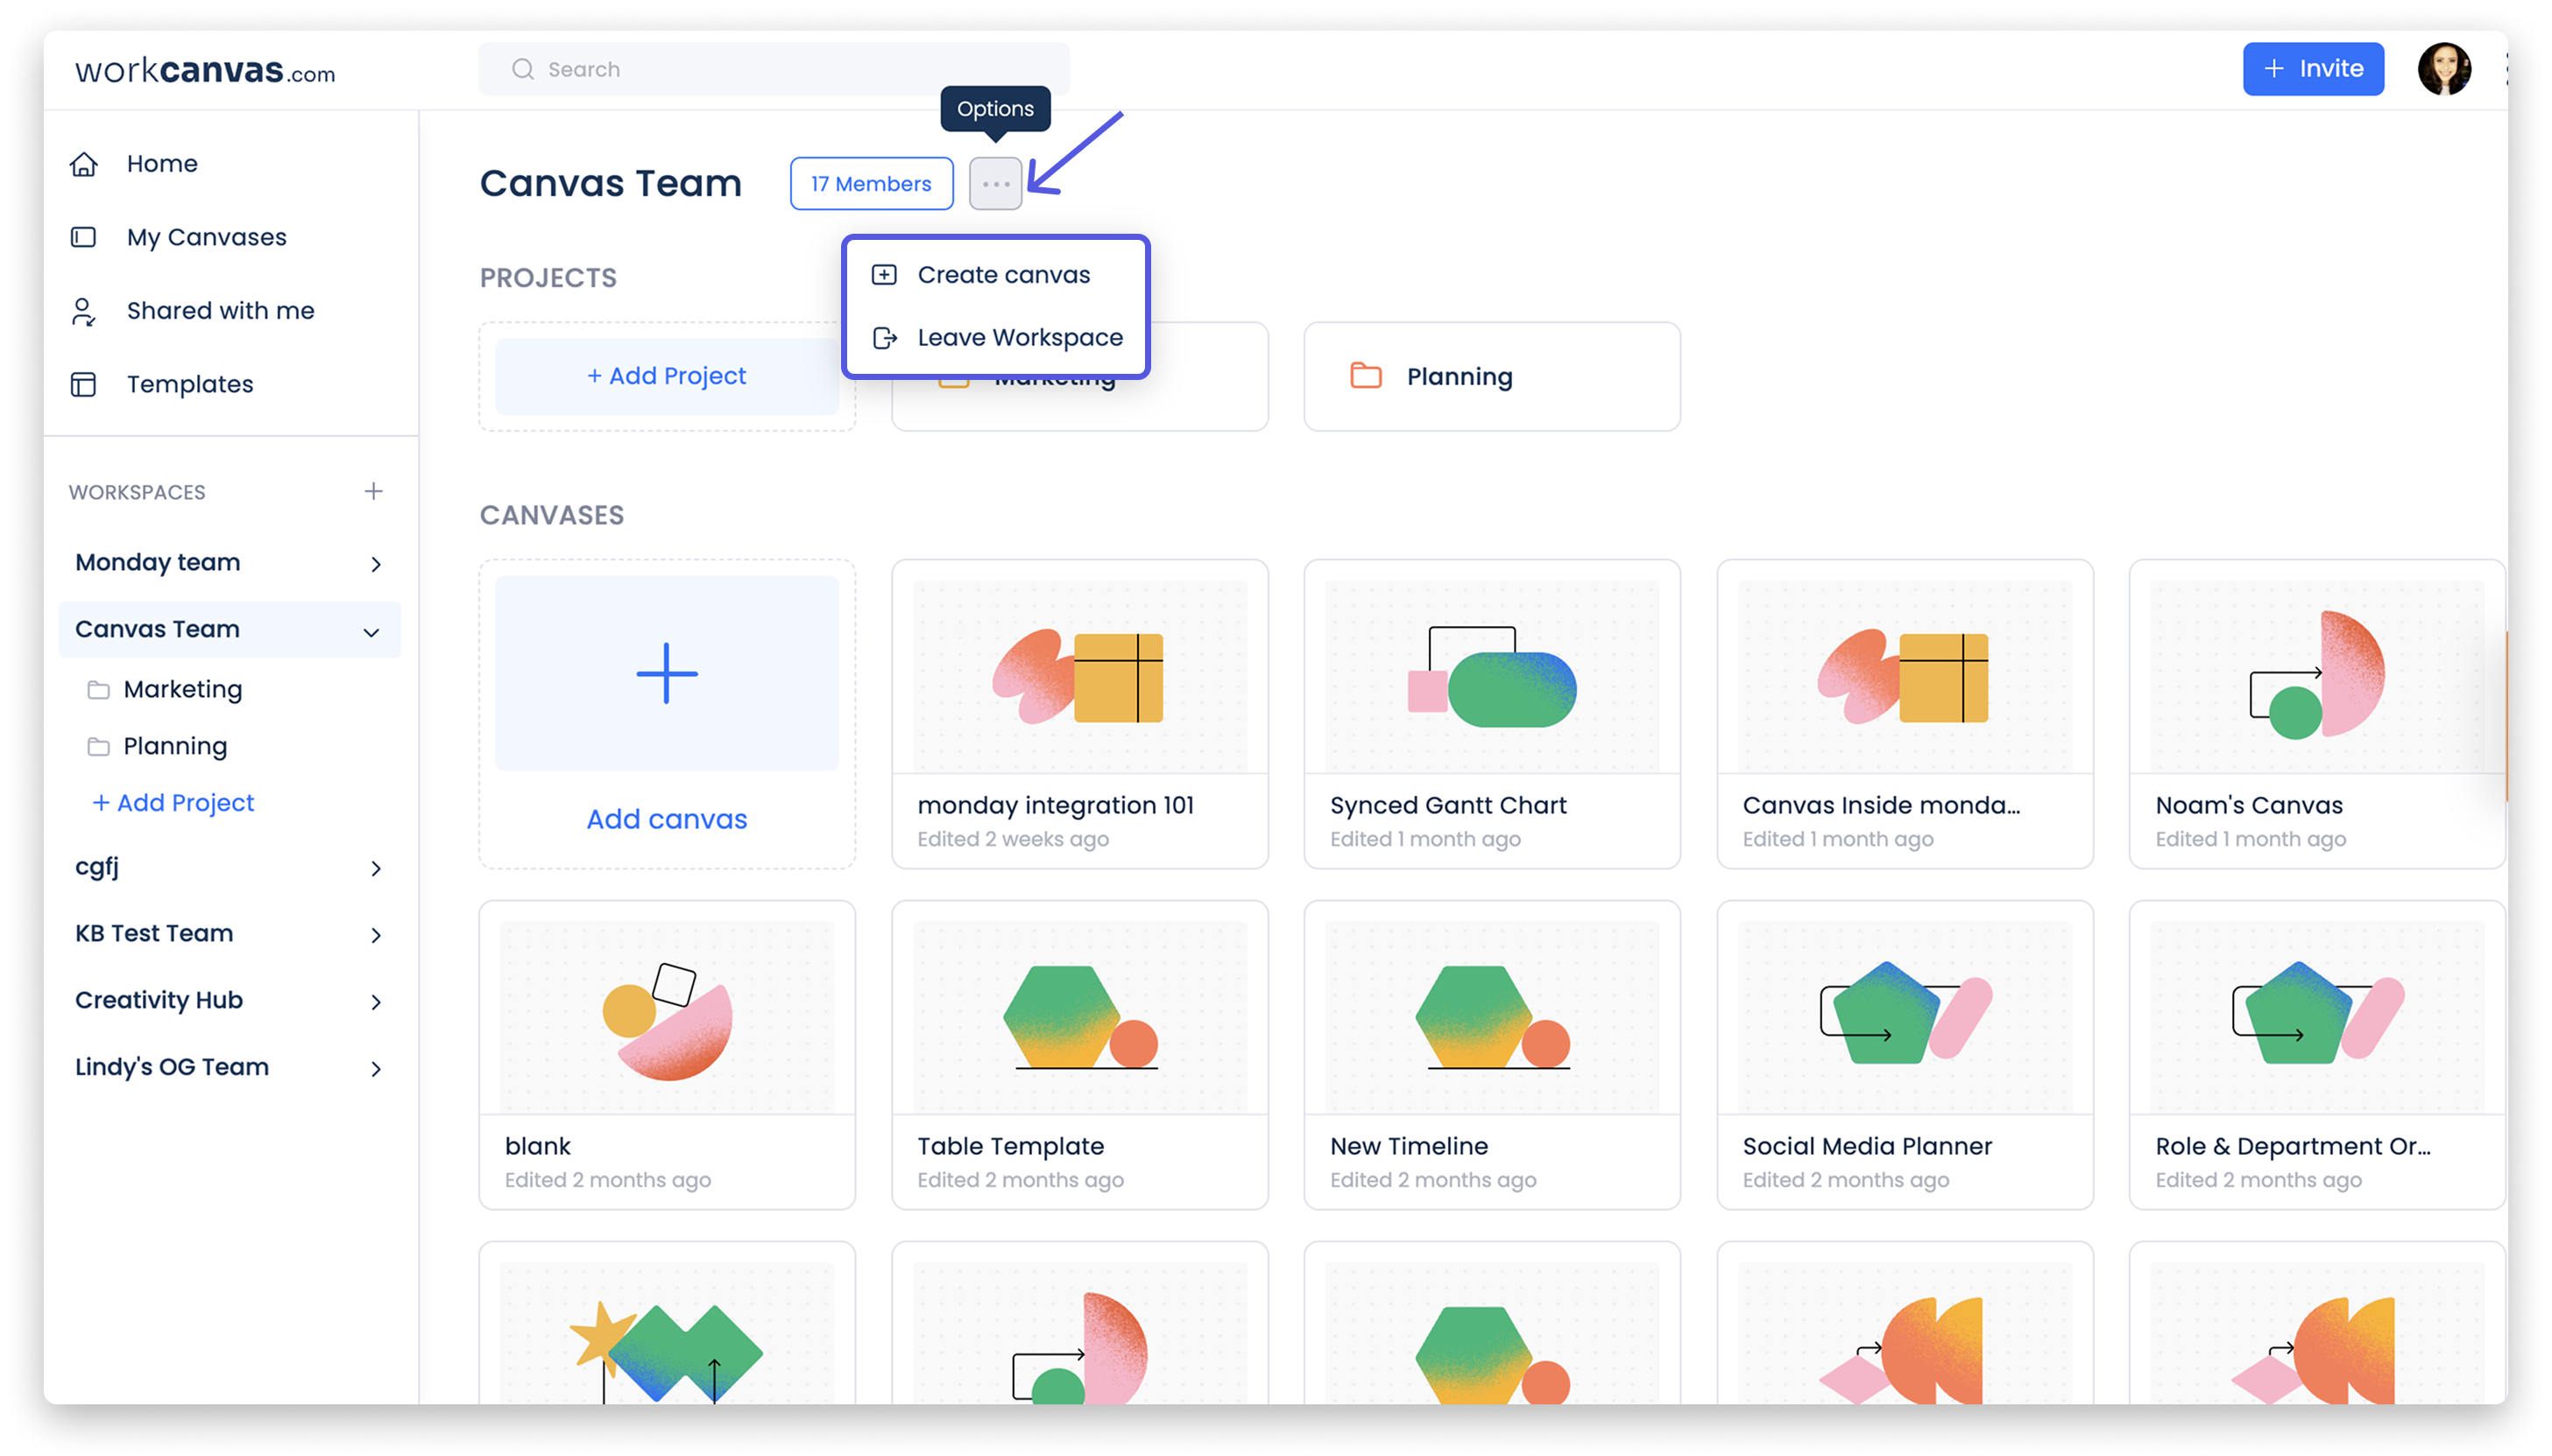Click the Planning folder icon in sidebar
Image resolution: width=2552 pixels, height=1456 pixels.
pyautogui.click(x=98, y=747)
